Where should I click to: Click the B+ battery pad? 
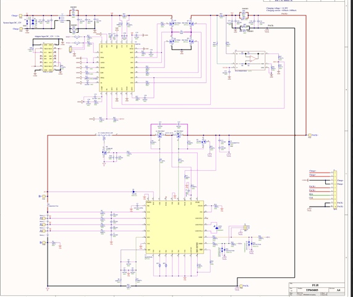tap(44, 197)
